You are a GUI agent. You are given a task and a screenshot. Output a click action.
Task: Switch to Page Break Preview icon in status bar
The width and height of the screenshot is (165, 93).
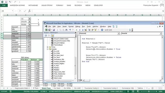coord(138,91)
